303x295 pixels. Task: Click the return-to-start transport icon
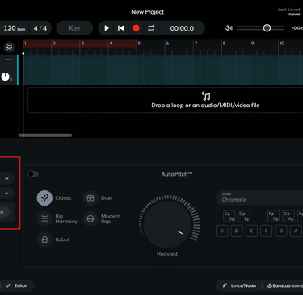click(121, 28)
